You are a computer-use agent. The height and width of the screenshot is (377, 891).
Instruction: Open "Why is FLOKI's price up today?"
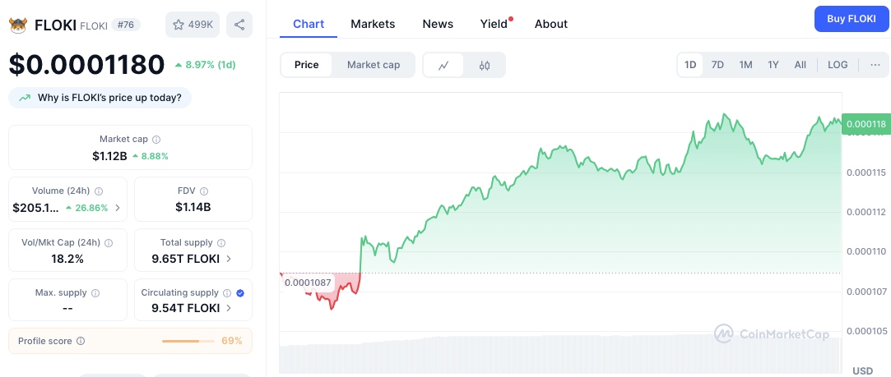tap(100, 98)
